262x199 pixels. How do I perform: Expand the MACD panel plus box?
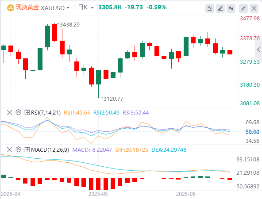[27, 149]
